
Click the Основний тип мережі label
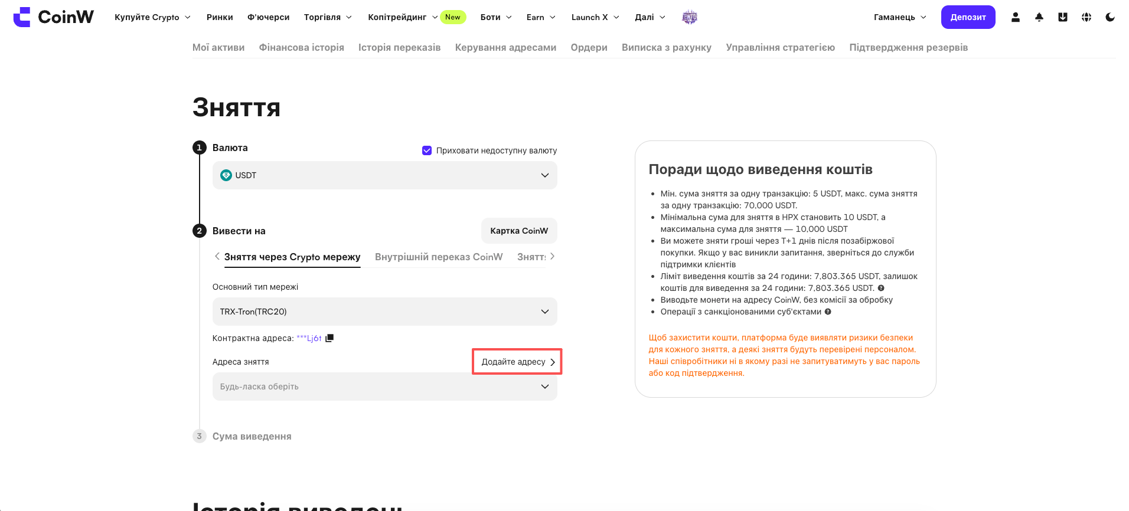tap(255, 287)
